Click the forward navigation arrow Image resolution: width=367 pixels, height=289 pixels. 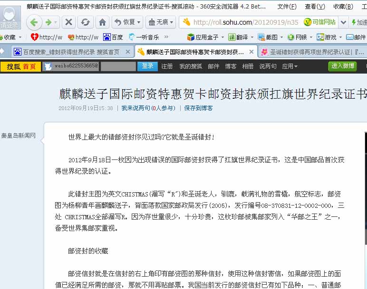pos(48,22)
